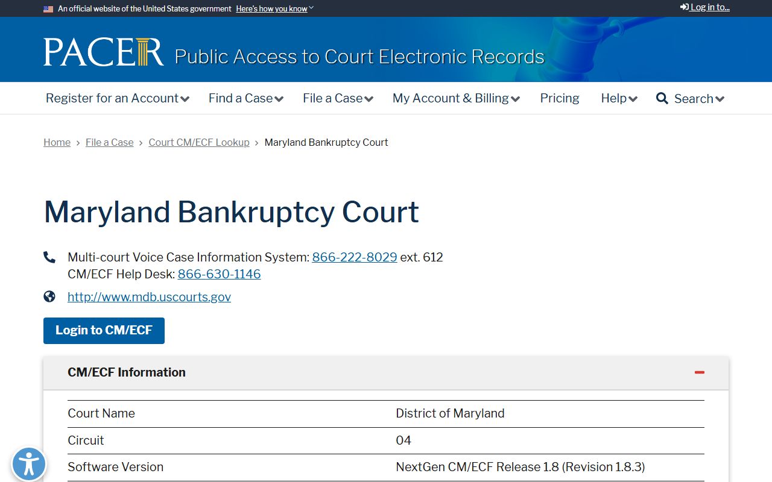Open the Find a Case dropdown

coord(246,98)
